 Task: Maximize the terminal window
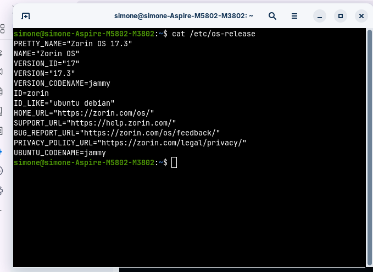pos(341,16)
